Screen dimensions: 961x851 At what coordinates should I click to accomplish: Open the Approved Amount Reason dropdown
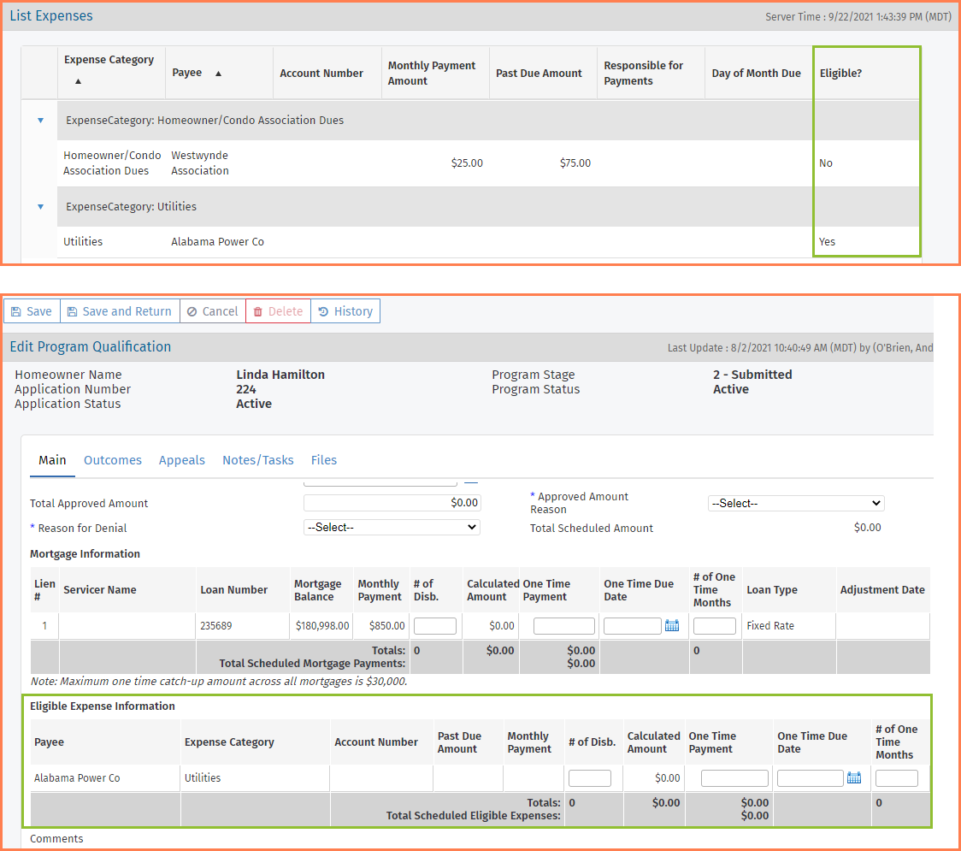[796, 504]
